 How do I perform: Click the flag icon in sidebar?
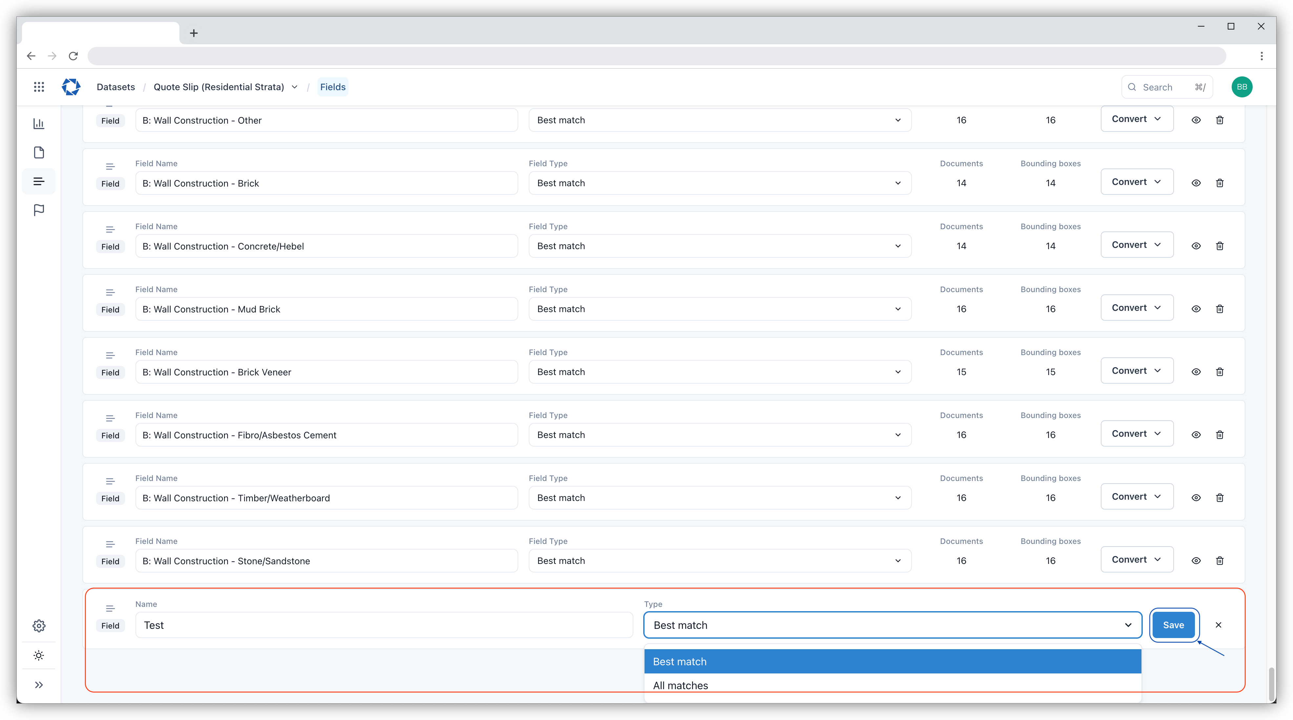[39, 210]
